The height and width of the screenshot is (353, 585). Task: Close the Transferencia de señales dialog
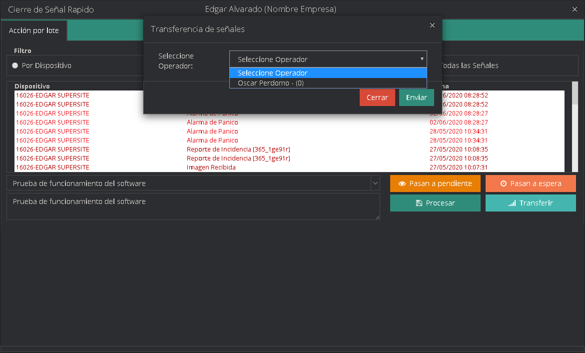432,25
